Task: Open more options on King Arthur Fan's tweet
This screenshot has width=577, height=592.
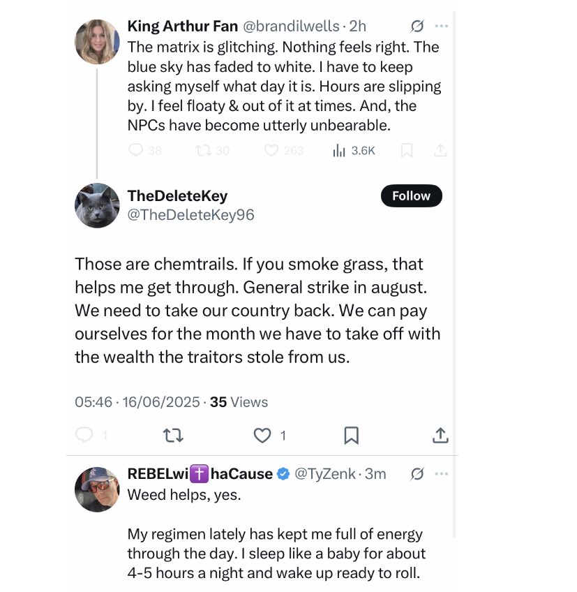Action: (441, 27)
